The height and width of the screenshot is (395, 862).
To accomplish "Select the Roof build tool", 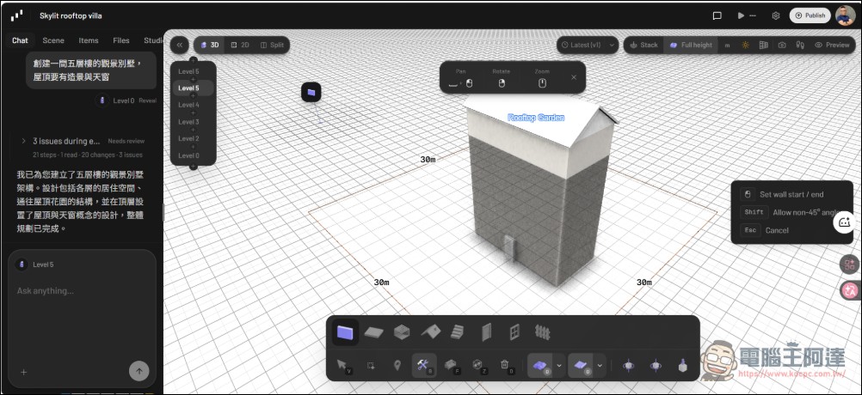I will coord(431,332).
